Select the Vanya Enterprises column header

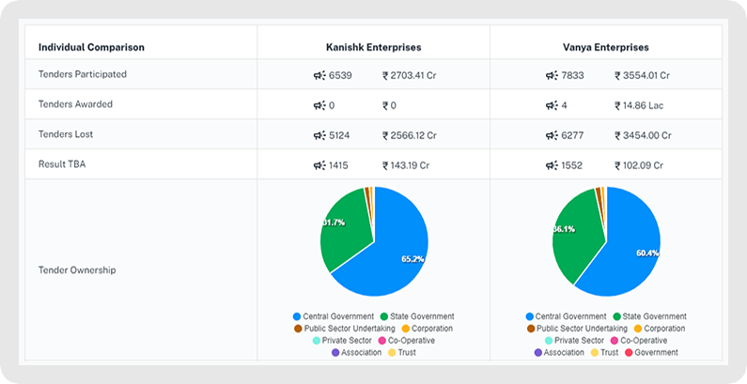pos(605,48)
